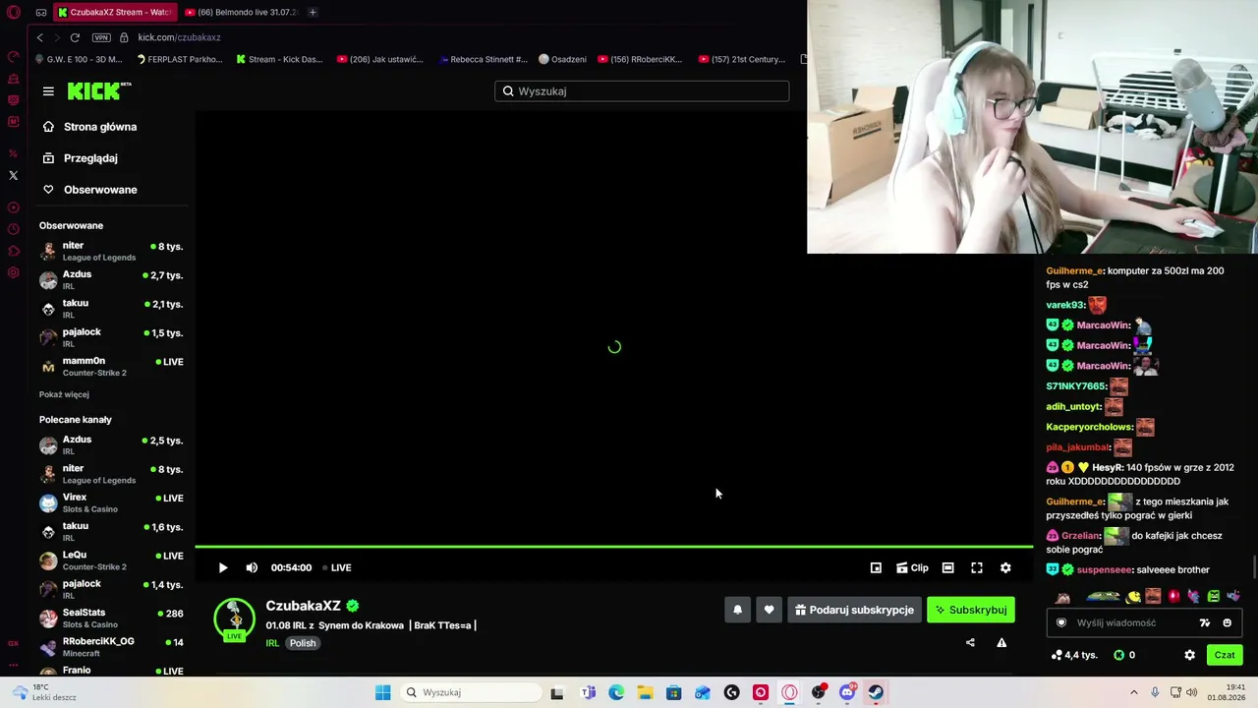This screenshot has height=708, width=1258.
Task: Open emoji picker in chat input
Action: pos(1227,622)
